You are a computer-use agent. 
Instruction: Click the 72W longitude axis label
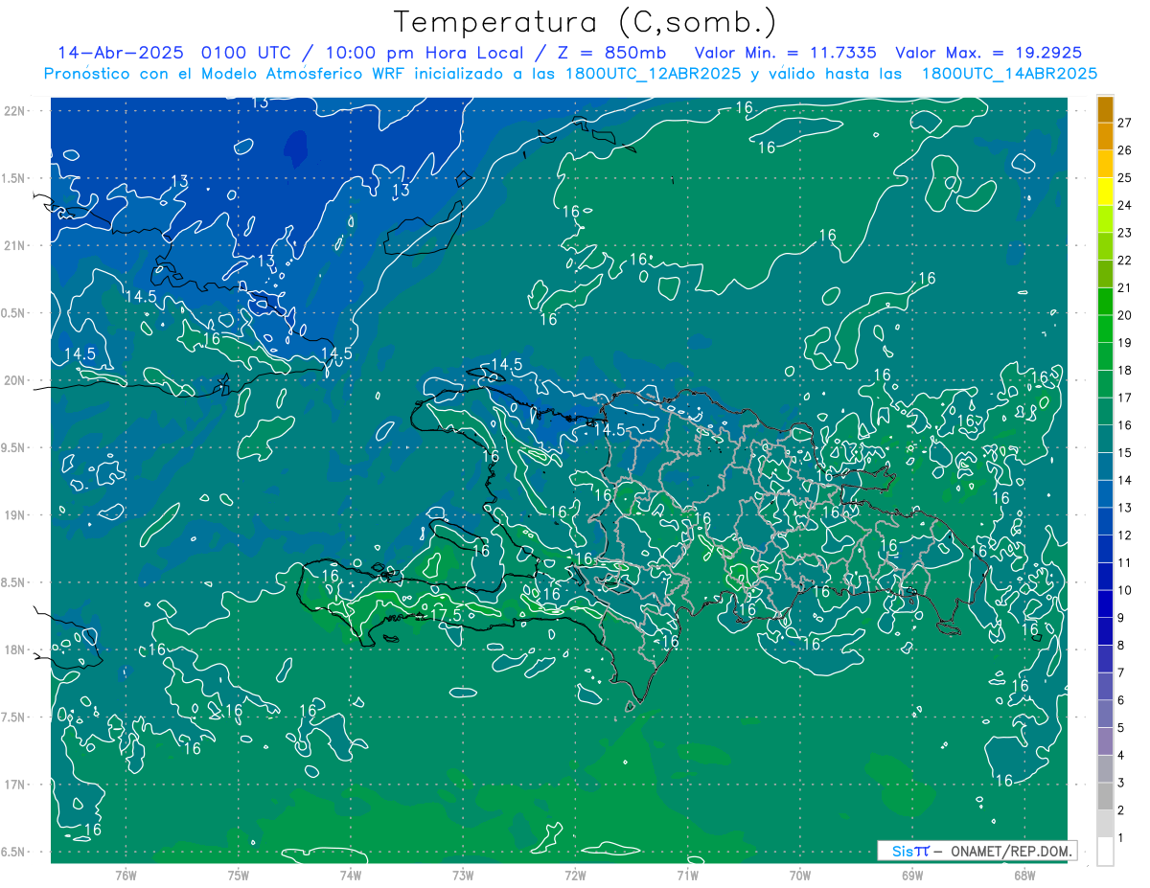(575, 876)
